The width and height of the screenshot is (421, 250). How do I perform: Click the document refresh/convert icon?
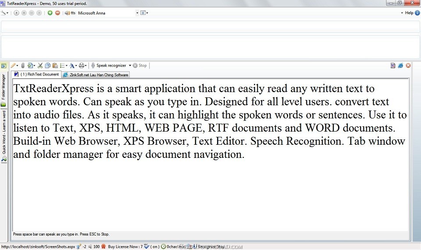click(30, 65)
